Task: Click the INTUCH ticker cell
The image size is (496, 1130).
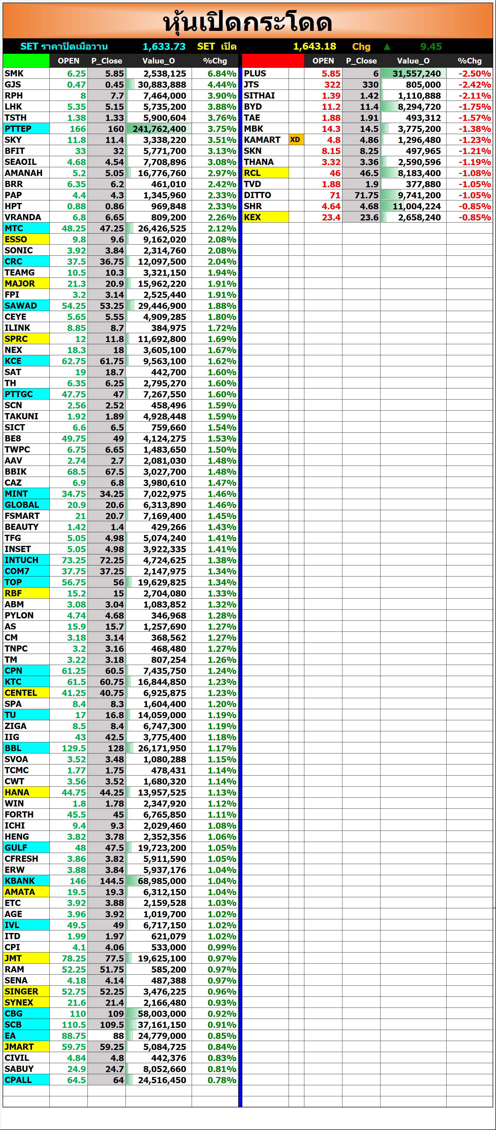Action: point(26,560)
